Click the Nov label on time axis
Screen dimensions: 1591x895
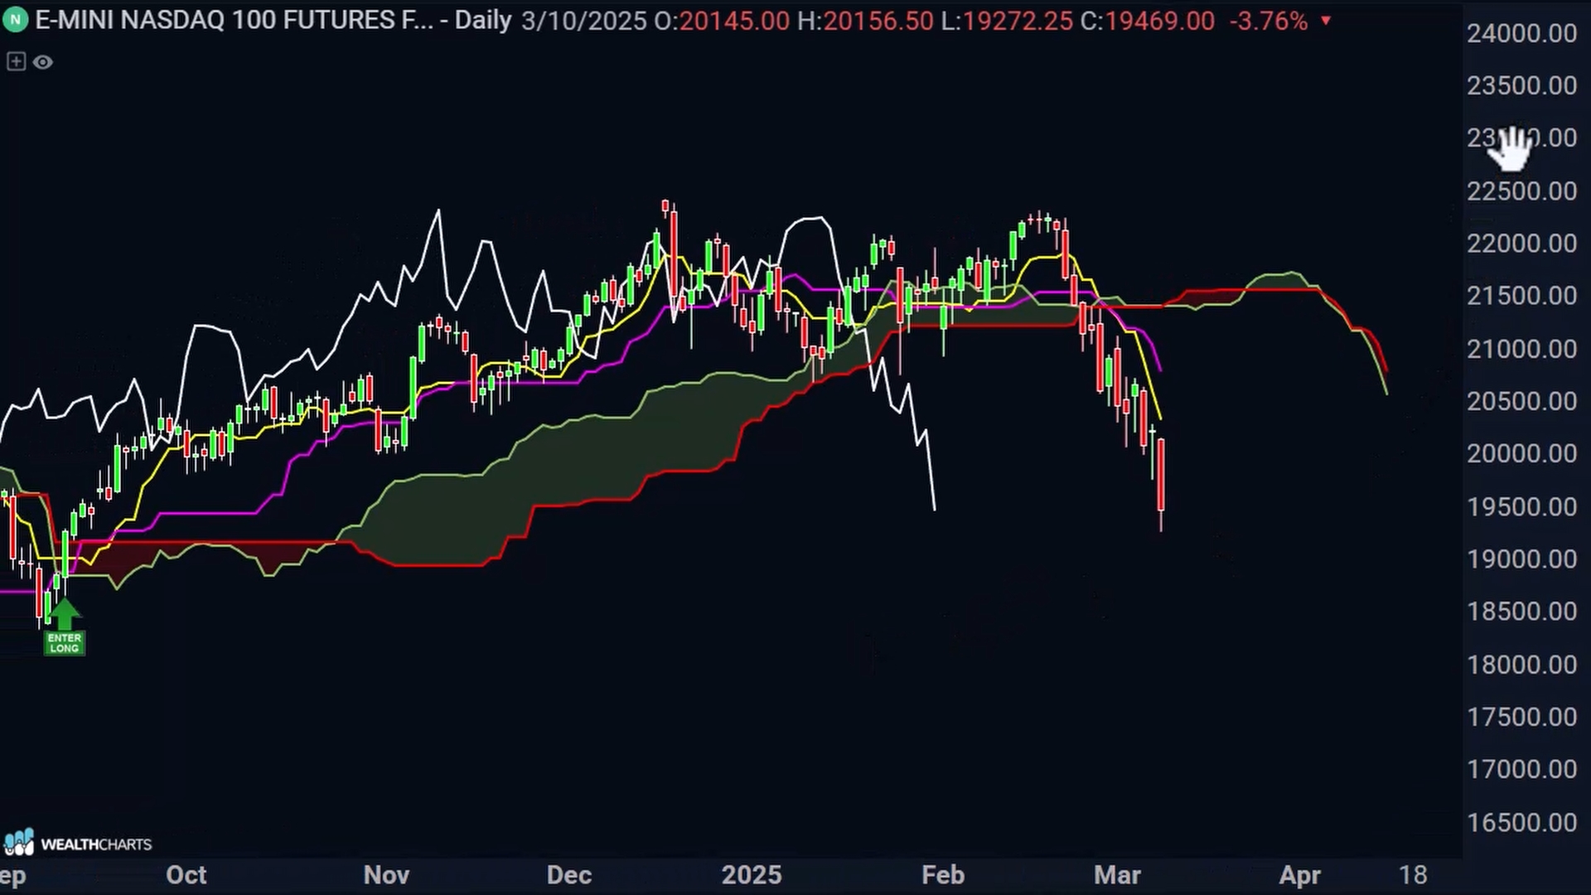[x=386, y=875]
